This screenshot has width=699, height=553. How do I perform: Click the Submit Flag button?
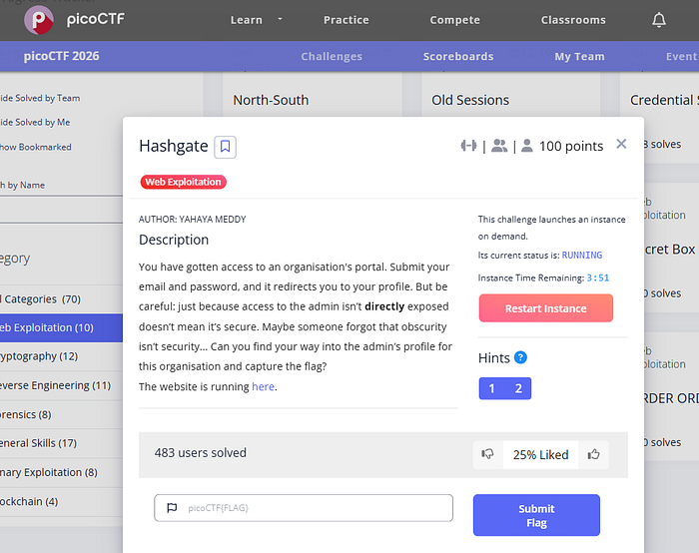tap(536, 515)
